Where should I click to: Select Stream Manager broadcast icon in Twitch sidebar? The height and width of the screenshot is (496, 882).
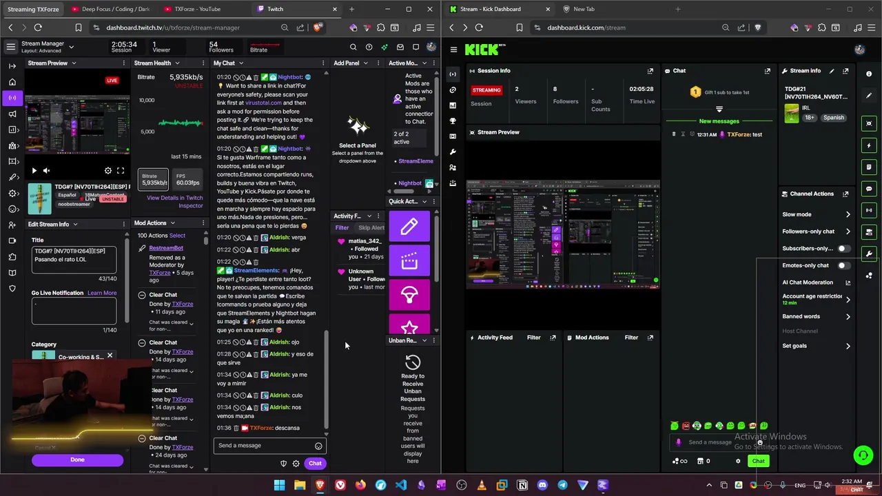12,98
